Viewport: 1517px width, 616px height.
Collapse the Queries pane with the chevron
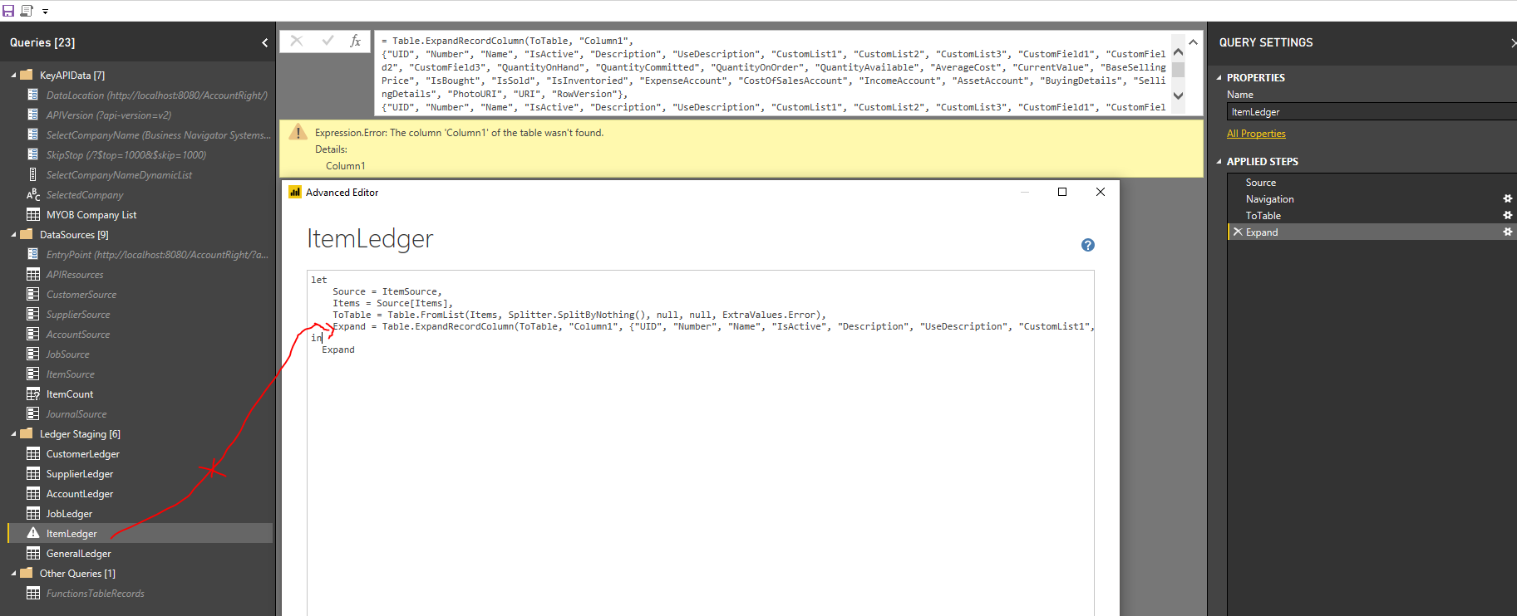click(265, 42)
